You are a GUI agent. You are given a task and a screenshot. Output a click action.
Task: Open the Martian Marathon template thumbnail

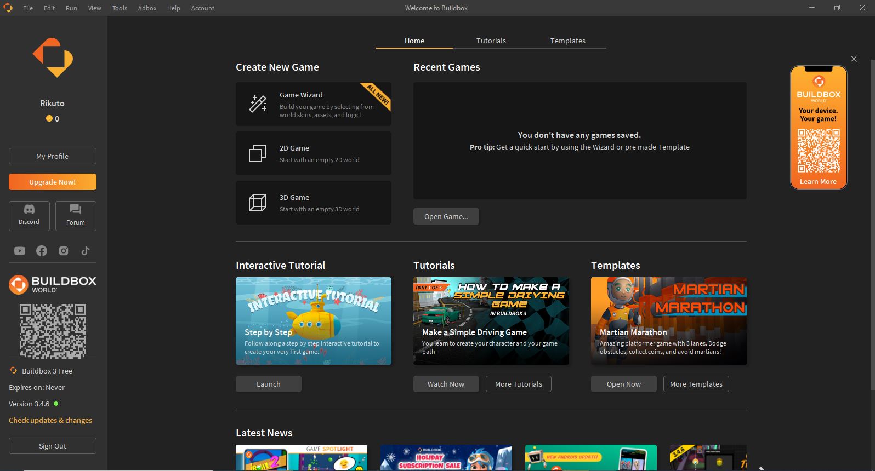click(x=668, y=320)
